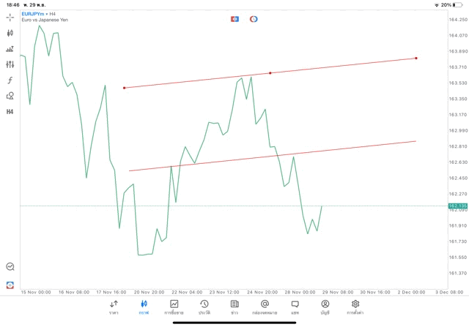Open the chart chat bubble icon
Image resolution: width=469 pixels, height=327 pixels.
[10, 267]
